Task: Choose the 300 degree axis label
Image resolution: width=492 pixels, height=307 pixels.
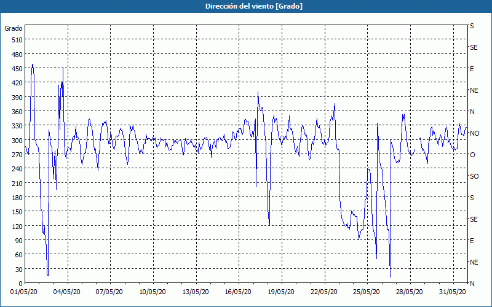Action: coord(17,141)
